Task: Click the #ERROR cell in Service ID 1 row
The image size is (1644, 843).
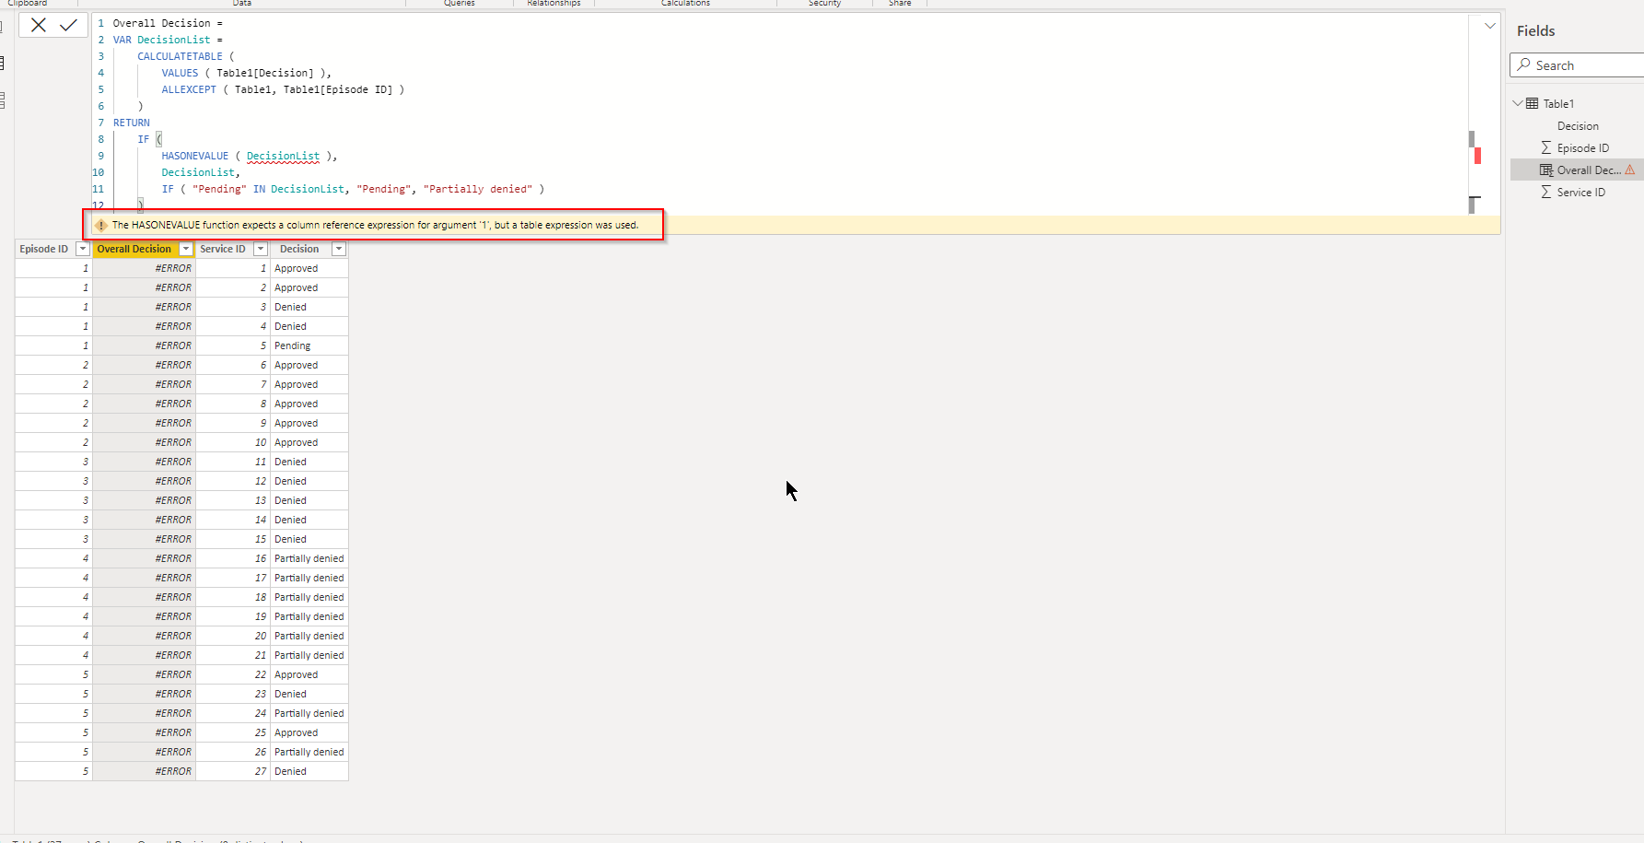Action: [144, 268]
